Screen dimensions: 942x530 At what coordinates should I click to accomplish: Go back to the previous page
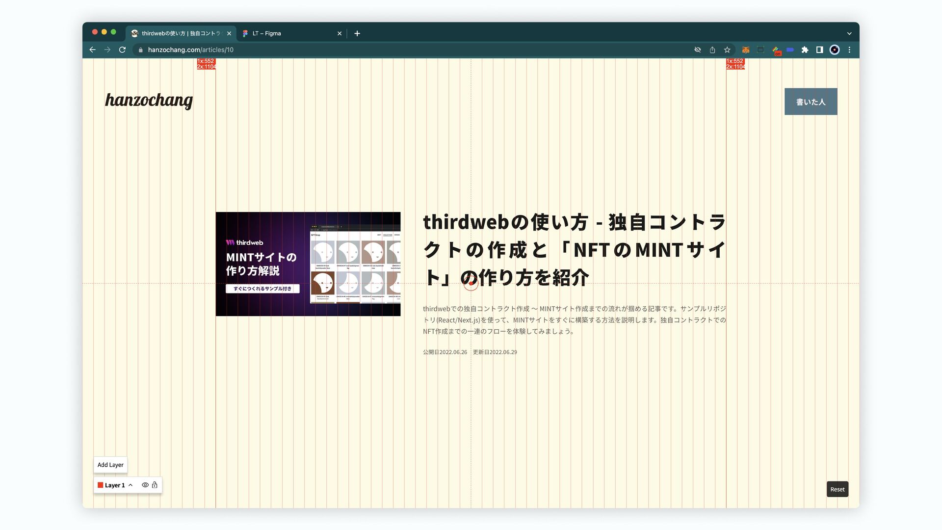92,50
